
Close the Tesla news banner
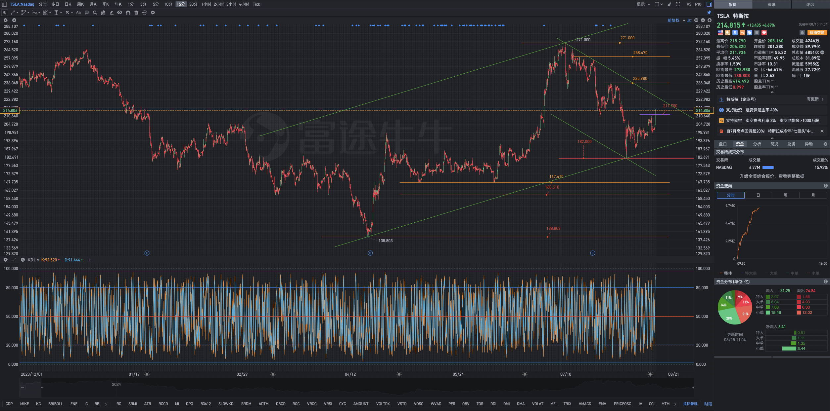822,131
